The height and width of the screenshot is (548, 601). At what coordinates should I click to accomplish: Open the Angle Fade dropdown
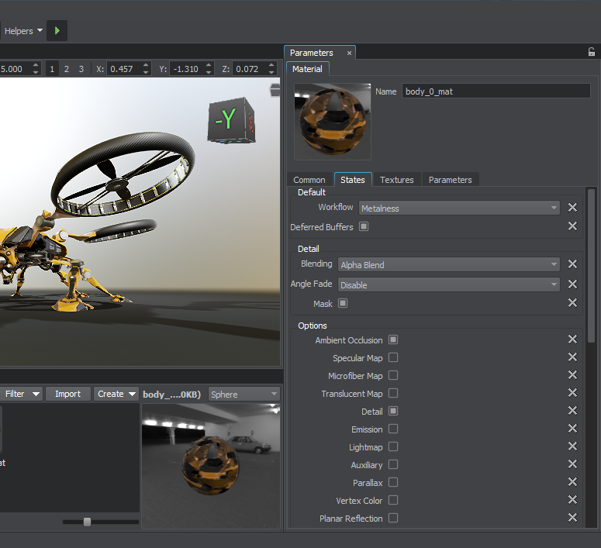[448, 284]
